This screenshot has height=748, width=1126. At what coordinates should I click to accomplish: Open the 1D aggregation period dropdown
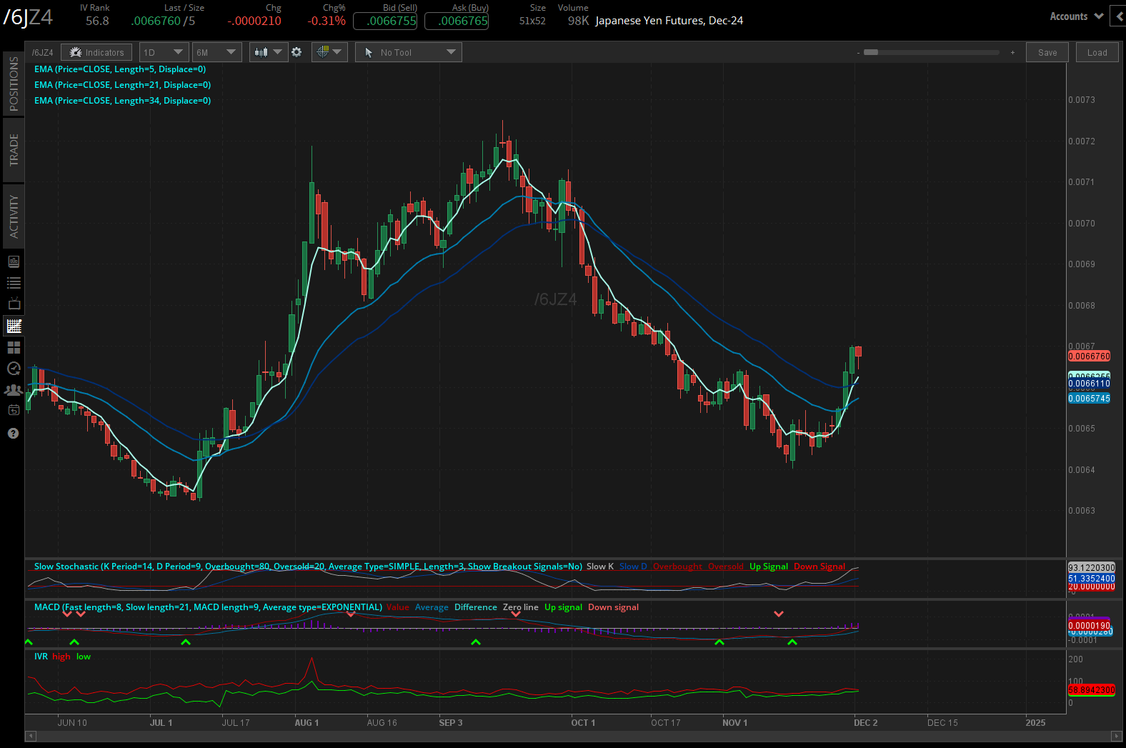click(x=164, y=52)
